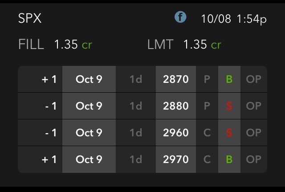Select the 2970 strike price cell

click(176, 159)
